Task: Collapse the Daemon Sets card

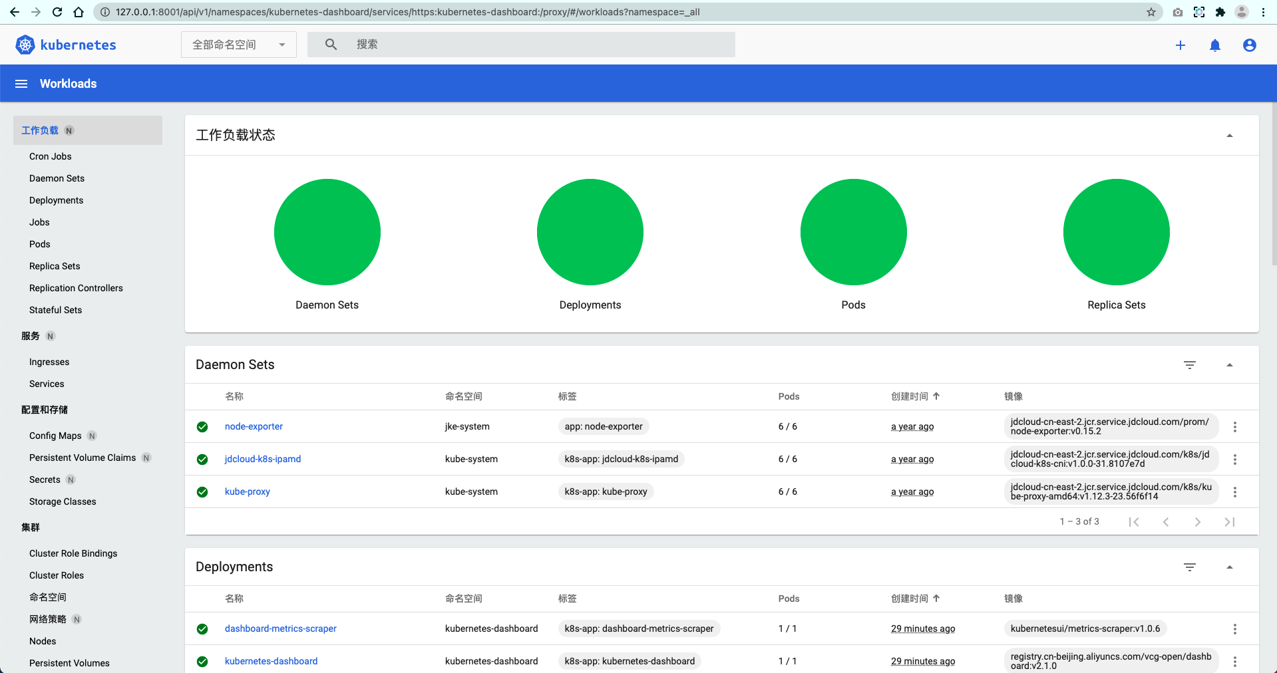Action: click(x=1230, y=365)
